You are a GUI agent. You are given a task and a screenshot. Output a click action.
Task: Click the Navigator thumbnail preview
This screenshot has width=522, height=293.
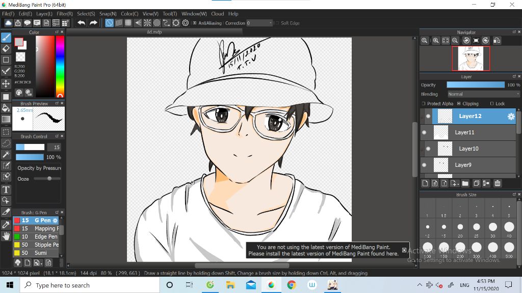pyautogui.click(x=471, y=58)
